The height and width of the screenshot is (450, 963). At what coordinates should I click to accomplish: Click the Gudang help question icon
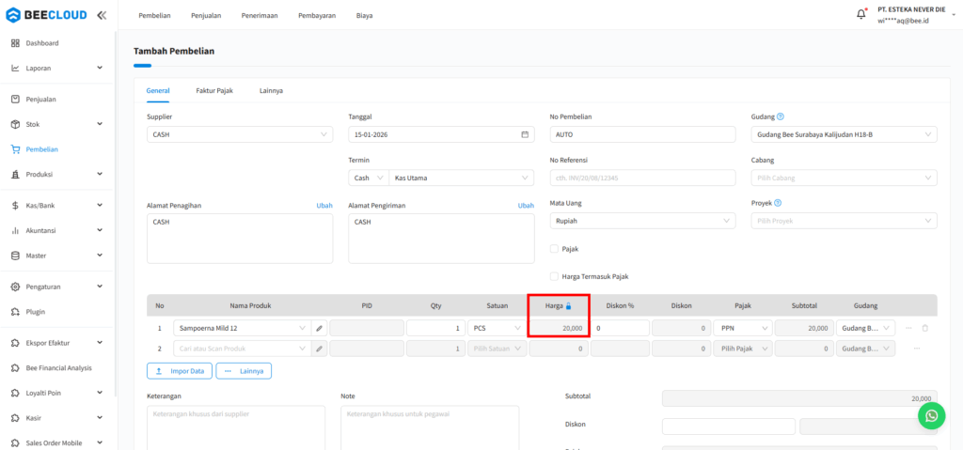click(x=780, y=116)
